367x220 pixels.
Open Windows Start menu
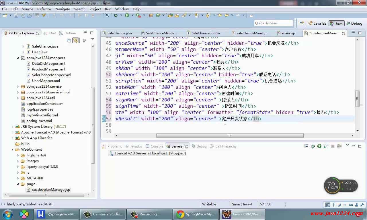[x=7, y=214]
